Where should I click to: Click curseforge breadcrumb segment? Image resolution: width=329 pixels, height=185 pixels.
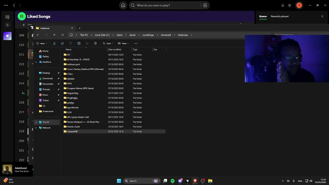click(148, 35)
